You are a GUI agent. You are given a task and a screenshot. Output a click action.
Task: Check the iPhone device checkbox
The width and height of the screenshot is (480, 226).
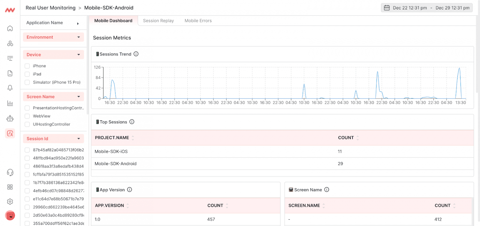coord(27,66)
